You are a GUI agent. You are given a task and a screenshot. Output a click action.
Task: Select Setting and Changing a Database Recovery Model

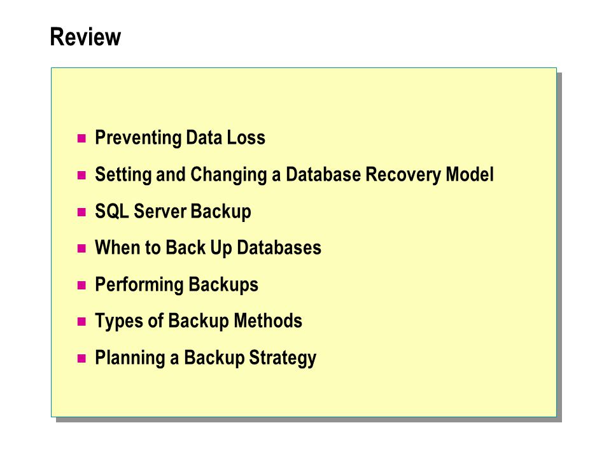tap(294, 175)
